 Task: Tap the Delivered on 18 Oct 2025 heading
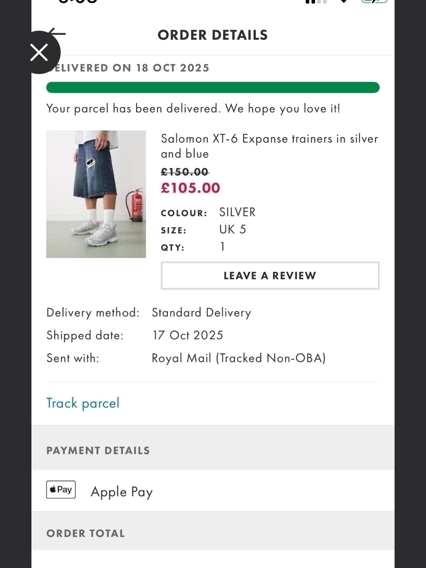(x=132, y=68)
